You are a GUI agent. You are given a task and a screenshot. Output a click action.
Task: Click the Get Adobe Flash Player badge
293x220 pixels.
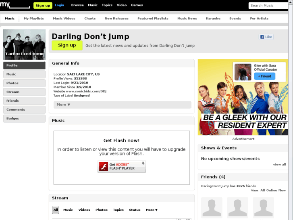(122, 166)
